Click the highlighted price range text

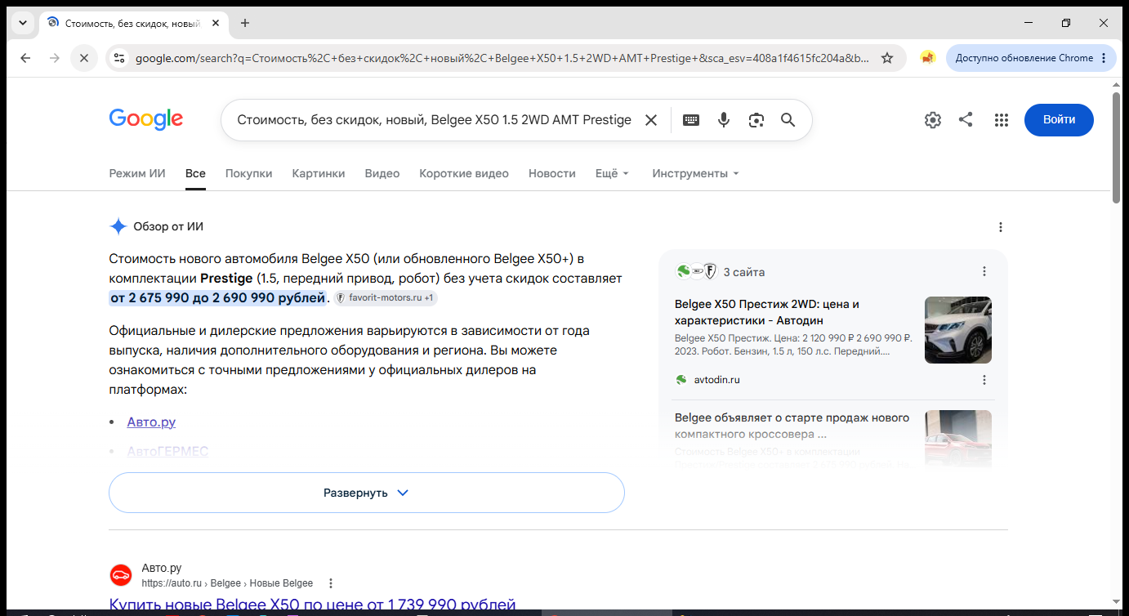pyautogui.click(x=218, y=298)
